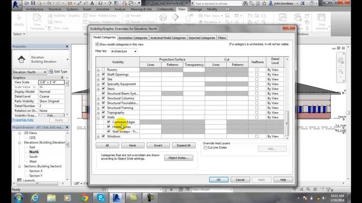Click the Elevation ribbon icon
The width and height of the screenshot is (362, 203).
pyautogui.click(x=201, y=22)
